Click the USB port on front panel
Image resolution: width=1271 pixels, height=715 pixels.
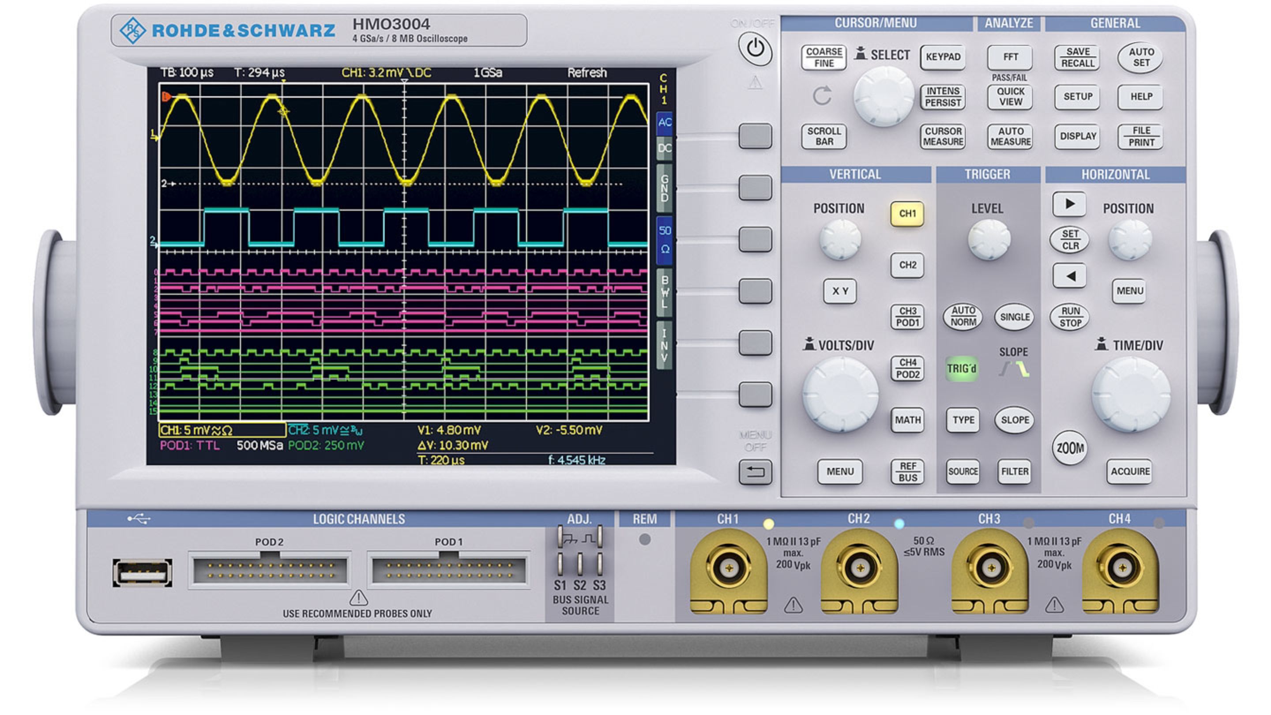pos(142,573)
